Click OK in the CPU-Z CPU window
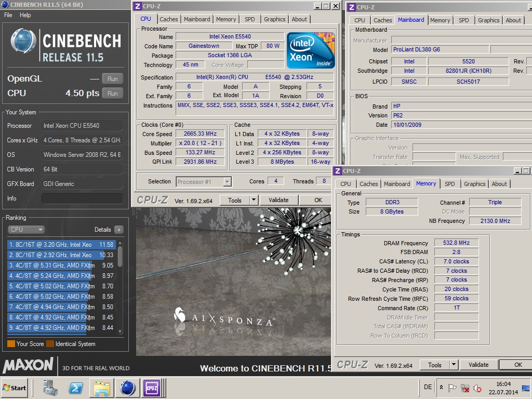532x399 pixels. pyautogui.click(x=316, y=200)
